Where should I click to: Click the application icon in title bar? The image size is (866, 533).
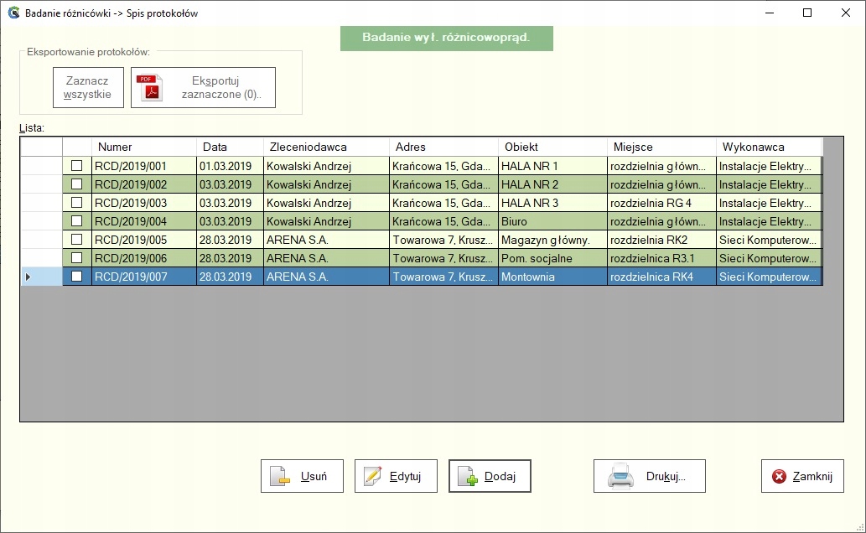[13, 13]
